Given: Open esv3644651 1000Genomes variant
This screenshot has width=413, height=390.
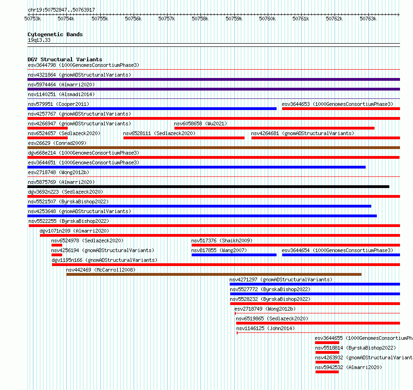Looking at the screenshot, I should pos(84,162).
